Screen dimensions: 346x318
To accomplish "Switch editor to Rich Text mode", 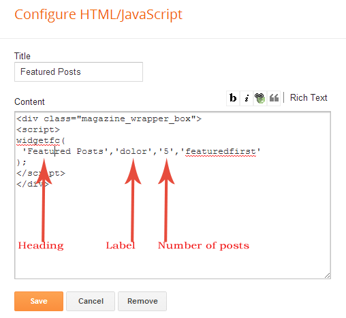I will (309, 97).
